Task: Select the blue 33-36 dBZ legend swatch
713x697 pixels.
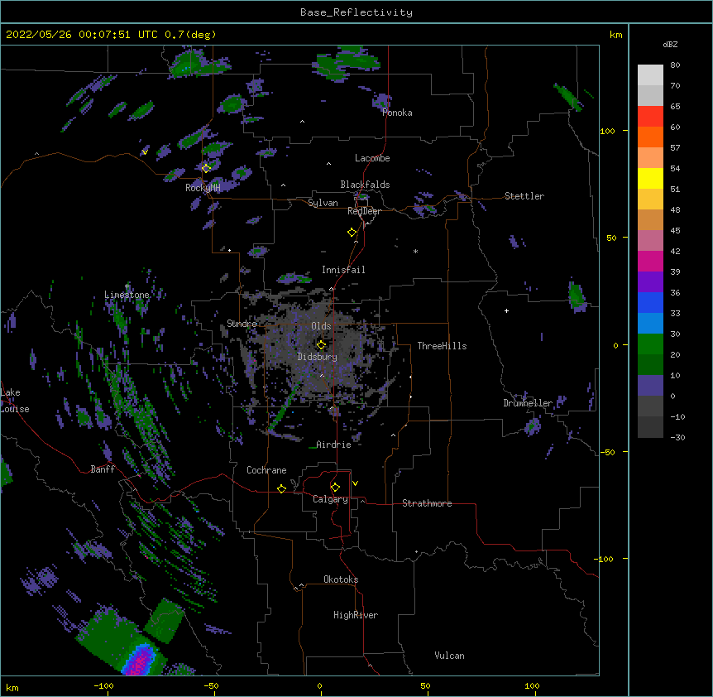Action: pyautogui.click(x=650, y=302)
